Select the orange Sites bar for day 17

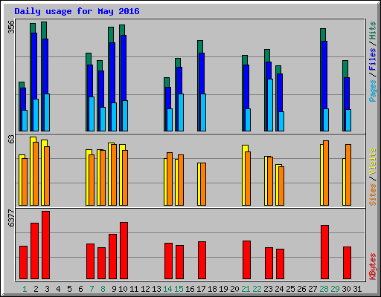click(x=203, y=184)
